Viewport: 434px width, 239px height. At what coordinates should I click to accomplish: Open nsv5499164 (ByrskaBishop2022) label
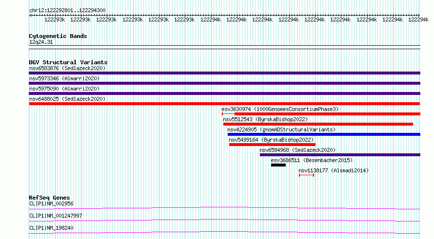tap(271, 140)
